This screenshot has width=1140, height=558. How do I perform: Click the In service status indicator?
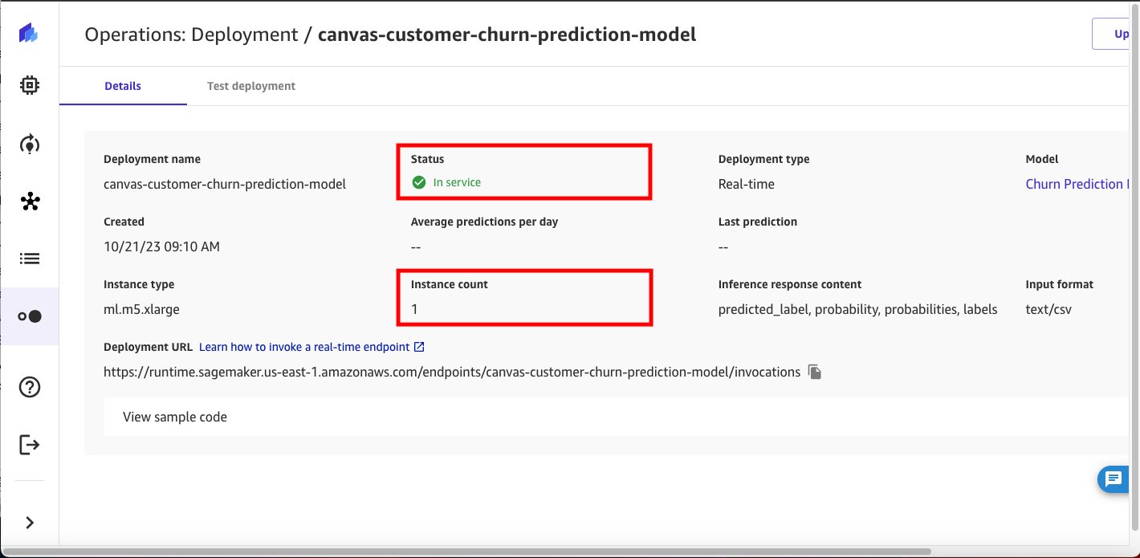446,182
